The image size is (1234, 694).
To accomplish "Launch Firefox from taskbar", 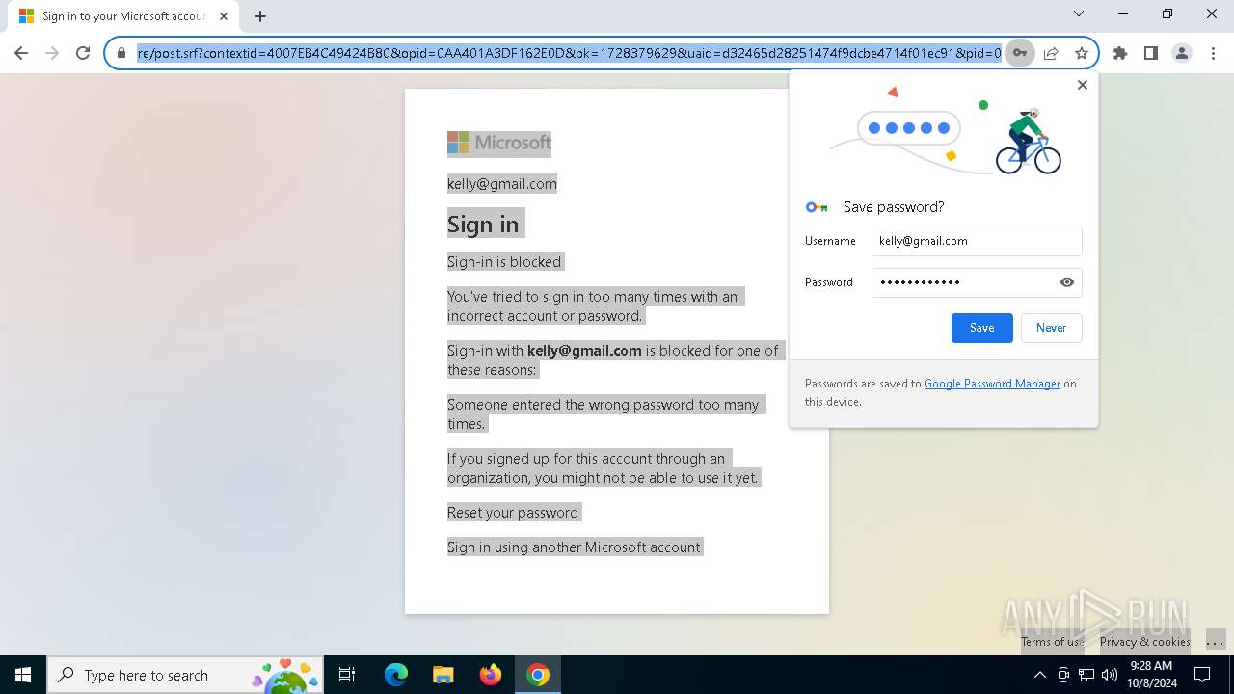I will (490, 675).
